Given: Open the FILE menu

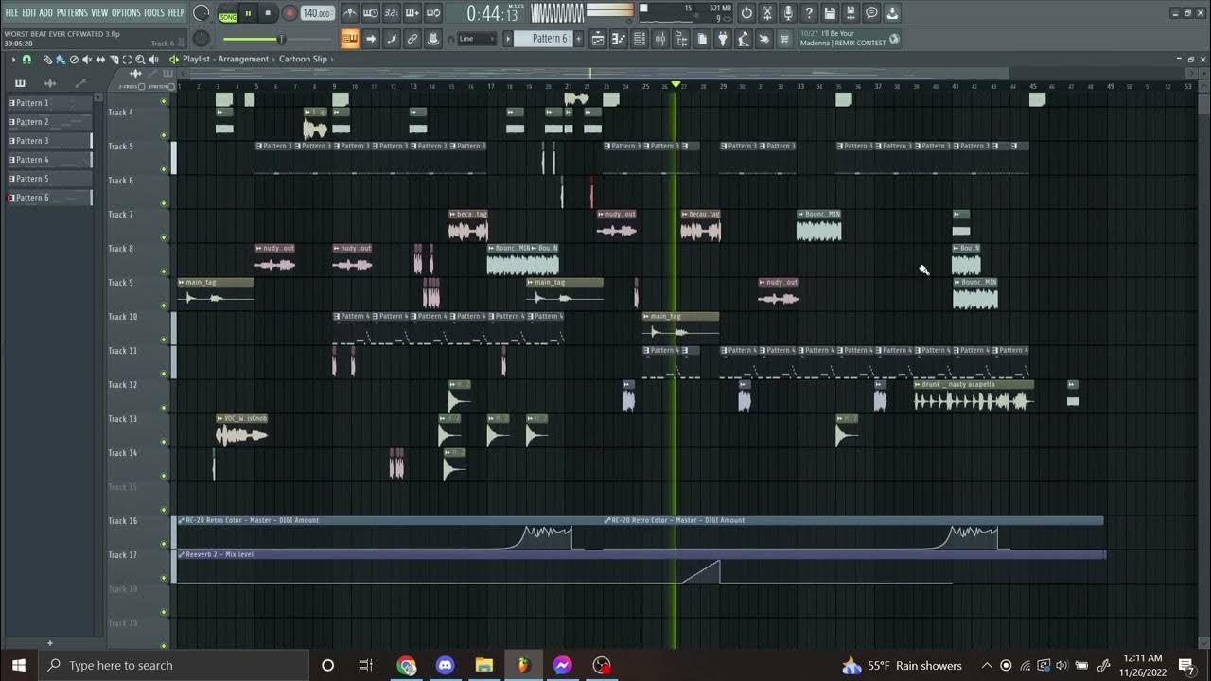Looking at the screenshot, I should coord(11,13).
